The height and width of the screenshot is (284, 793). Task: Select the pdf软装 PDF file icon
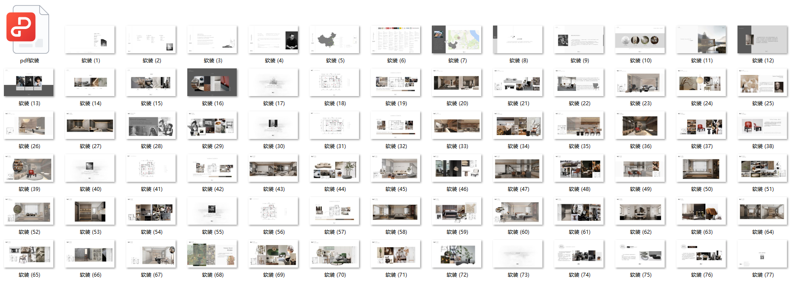28,30
